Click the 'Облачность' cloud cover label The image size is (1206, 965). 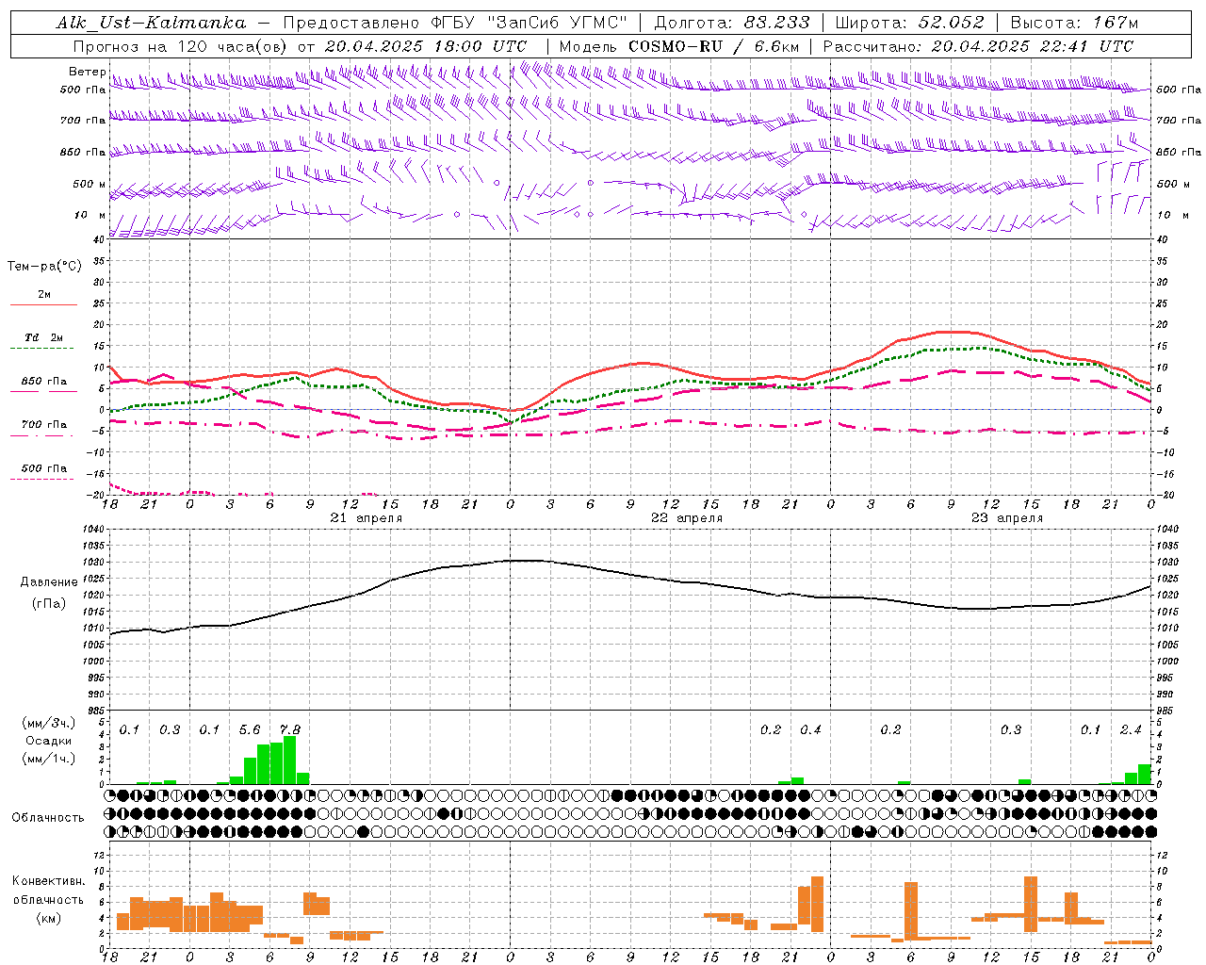tap(48, 817)
